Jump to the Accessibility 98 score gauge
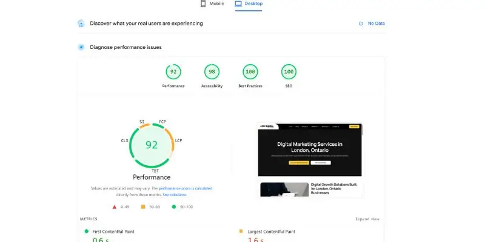This screenshot has height=242, width=485. 212,72
